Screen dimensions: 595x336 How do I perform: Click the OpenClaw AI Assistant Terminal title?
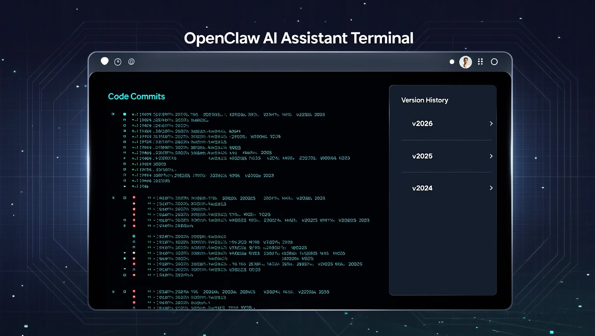[298, 38]
